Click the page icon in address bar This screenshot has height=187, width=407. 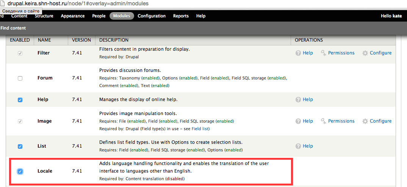tap(3, 3)
